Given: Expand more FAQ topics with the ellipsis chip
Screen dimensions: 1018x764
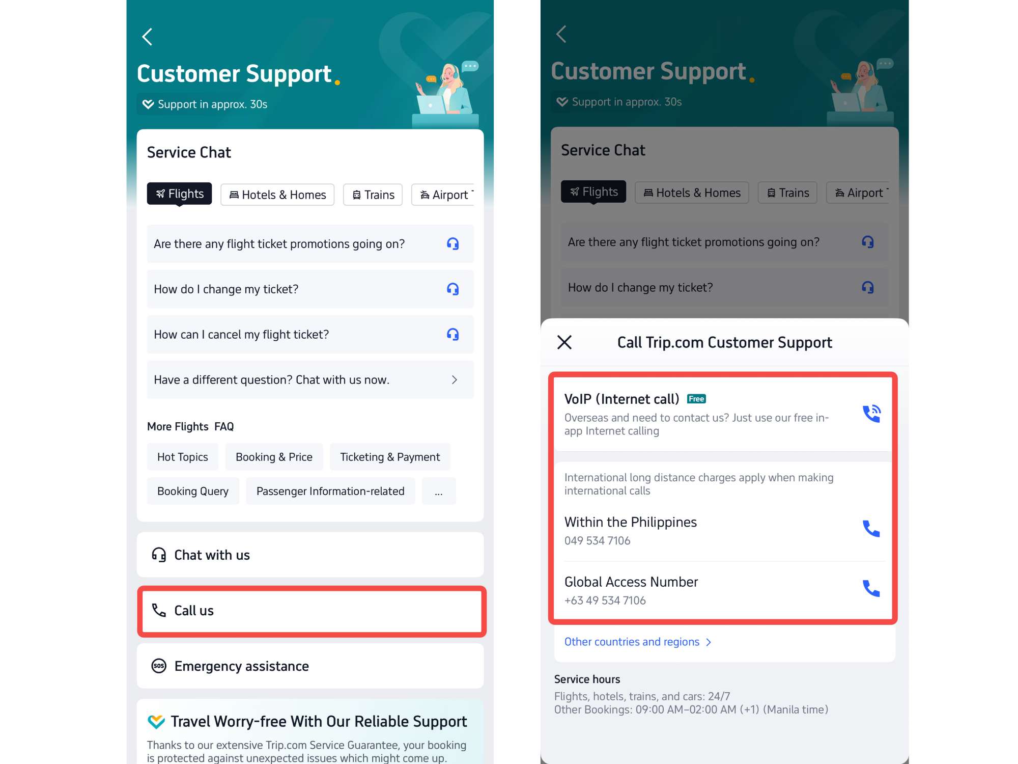Looking at the screenshot, I should (439, 491).
